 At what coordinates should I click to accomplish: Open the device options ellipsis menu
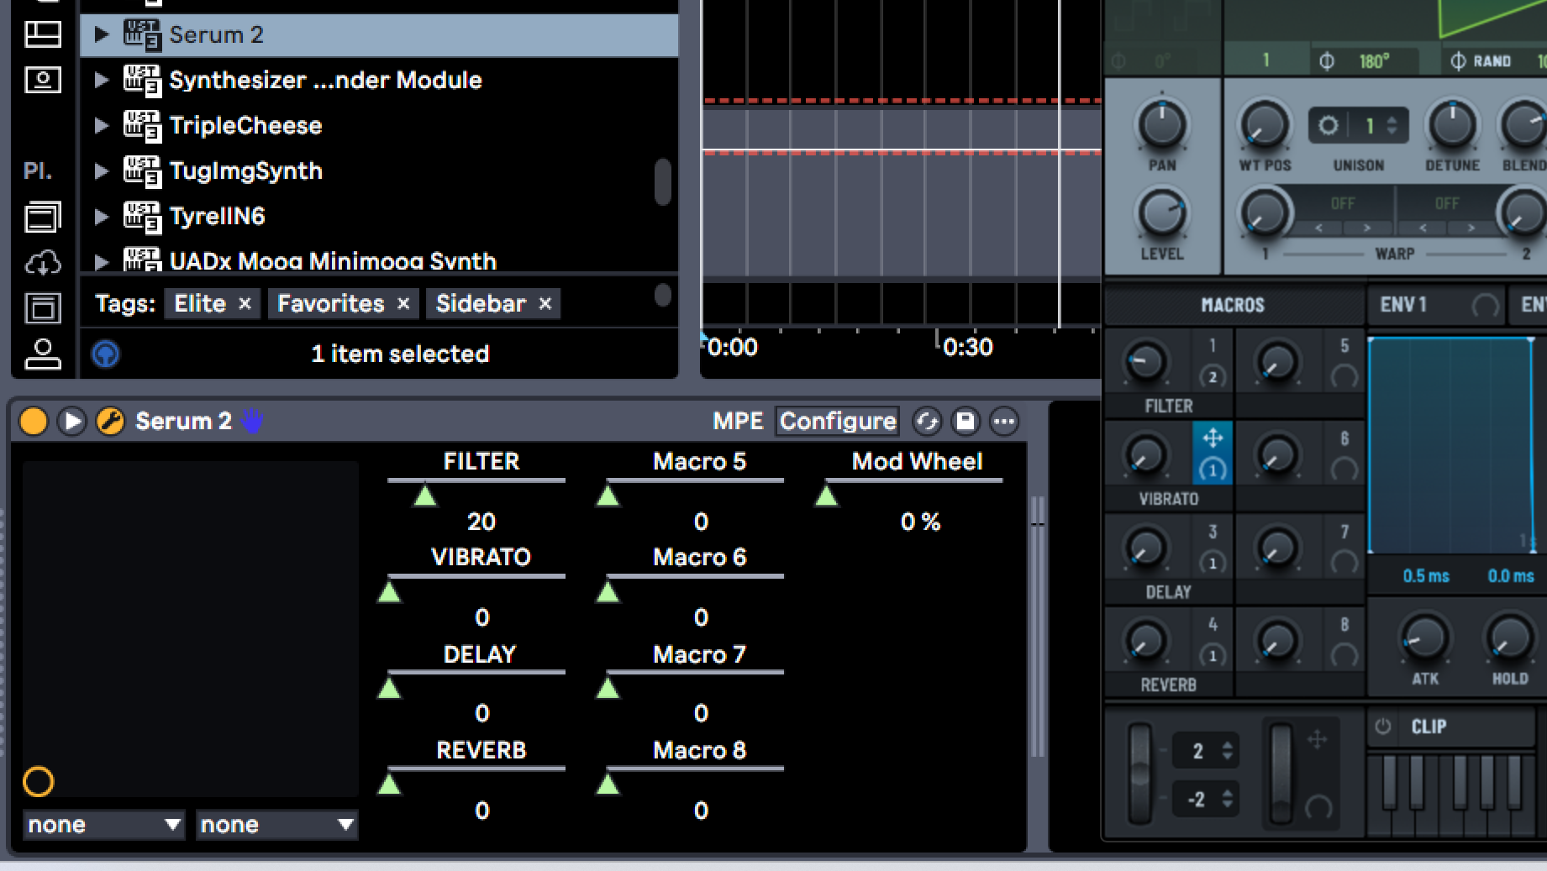pos(1004,421)
